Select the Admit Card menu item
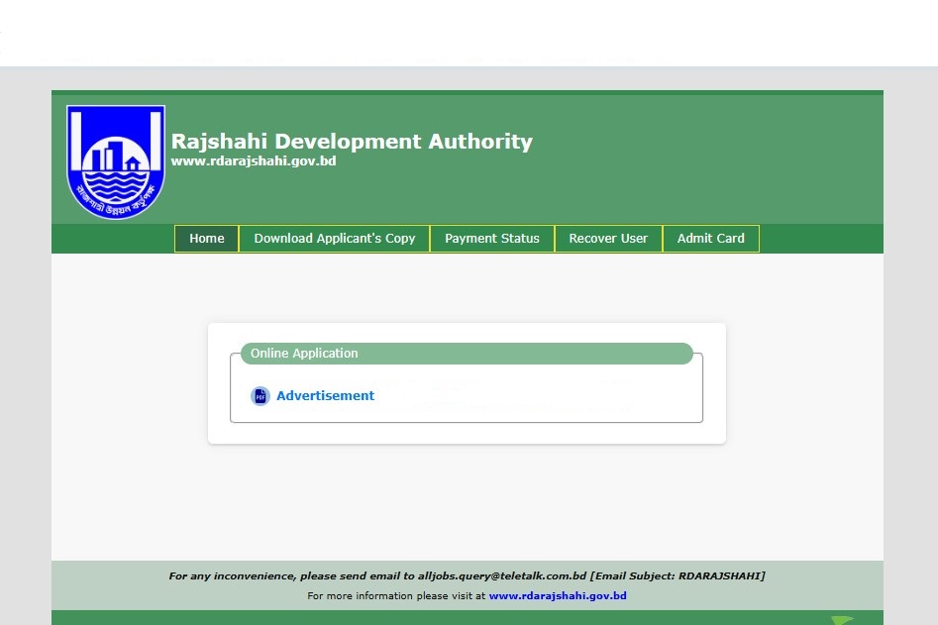This screenshot has width=938, height=625. (710, 239)
